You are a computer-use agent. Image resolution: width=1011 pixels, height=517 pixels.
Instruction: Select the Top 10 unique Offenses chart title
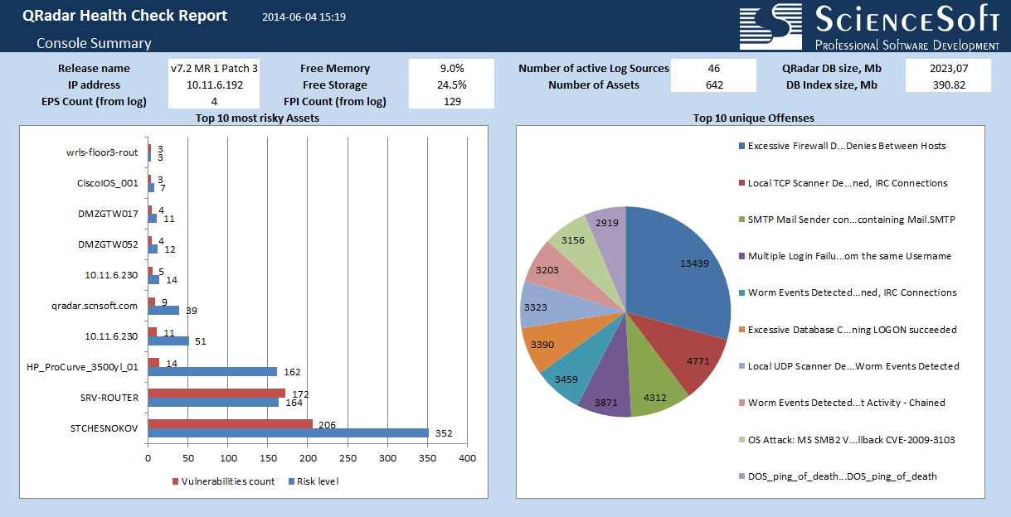click(753, 118)
